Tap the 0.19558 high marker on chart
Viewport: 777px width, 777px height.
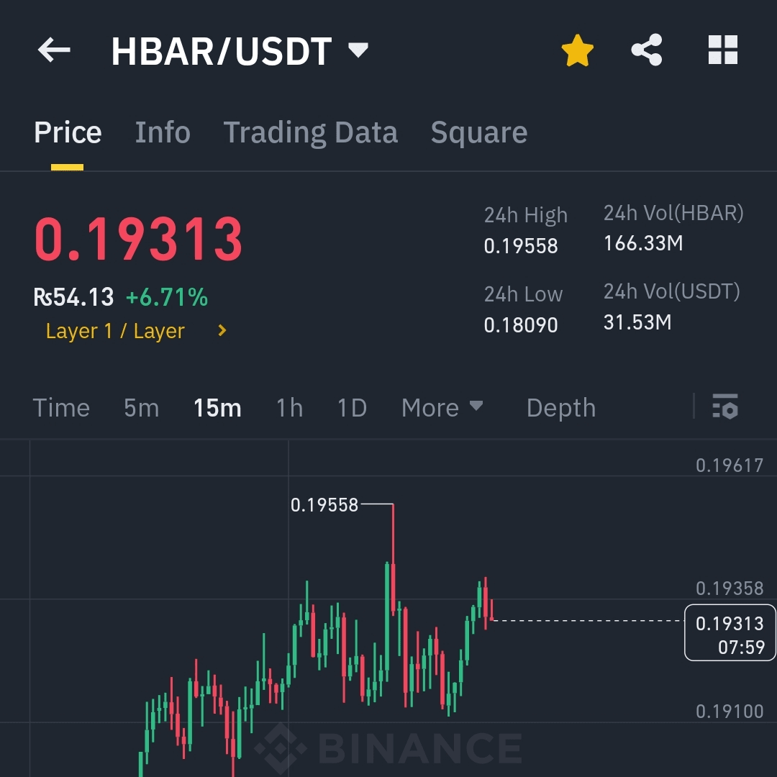coord(324,505)
